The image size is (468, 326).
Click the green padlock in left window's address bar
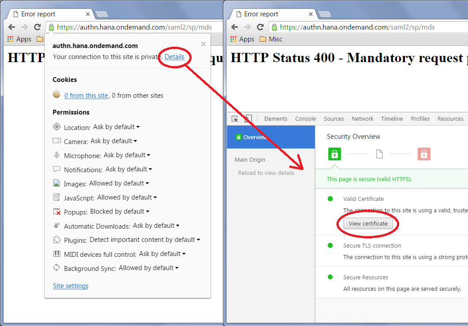pyautogui.click(x=51, y=27)
